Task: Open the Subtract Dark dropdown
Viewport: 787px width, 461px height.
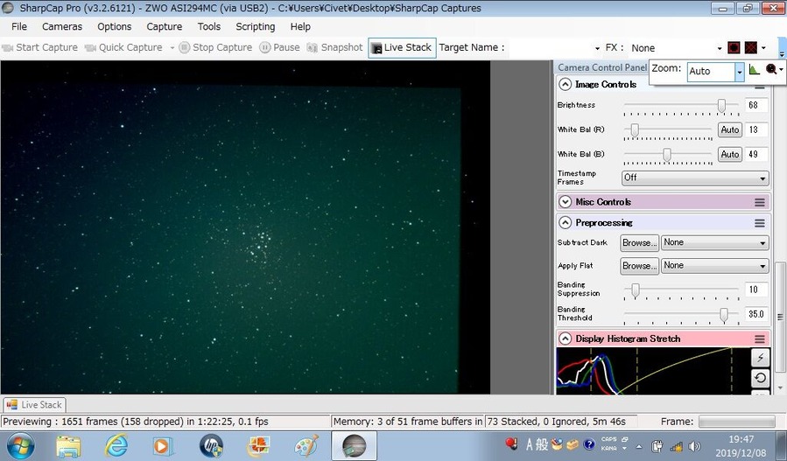Action: tap(714, 243)
